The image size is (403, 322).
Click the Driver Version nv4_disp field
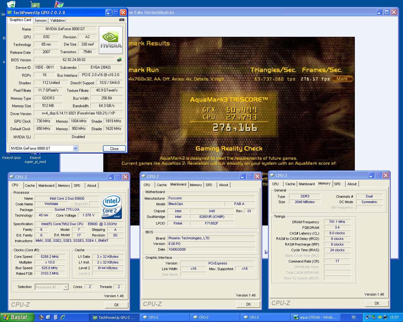point(78,114)
